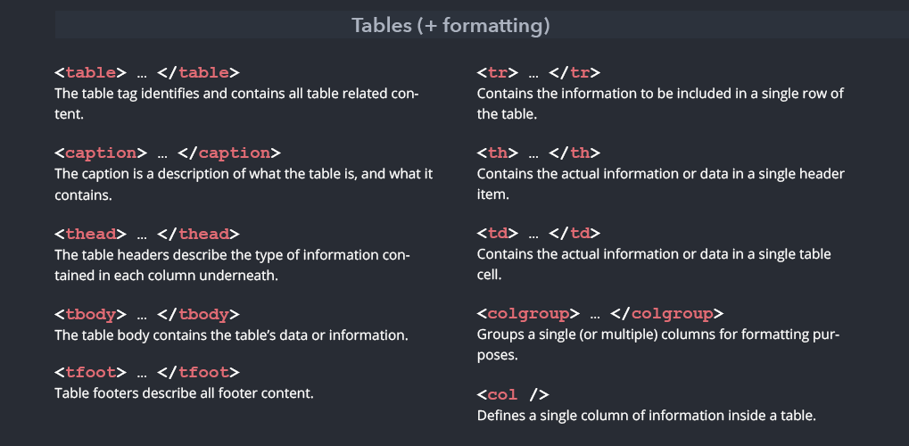This screenshot has height=446, width=909.
Task: Click the caption description paragraph
Action: [244, 185]
